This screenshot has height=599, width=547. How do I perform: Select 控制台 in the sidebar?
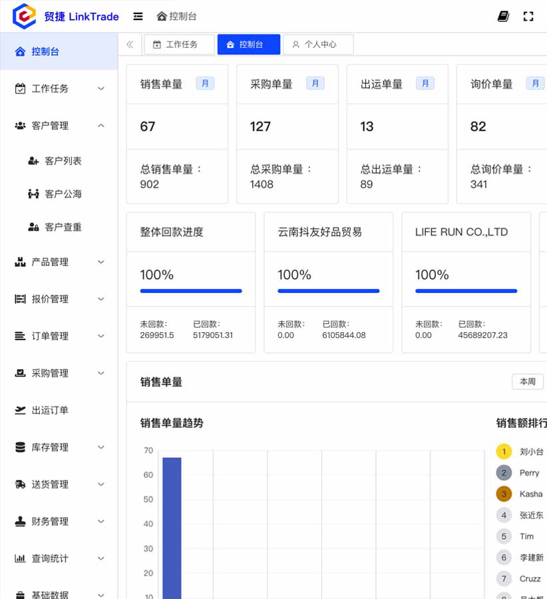[x=45, y=51]
